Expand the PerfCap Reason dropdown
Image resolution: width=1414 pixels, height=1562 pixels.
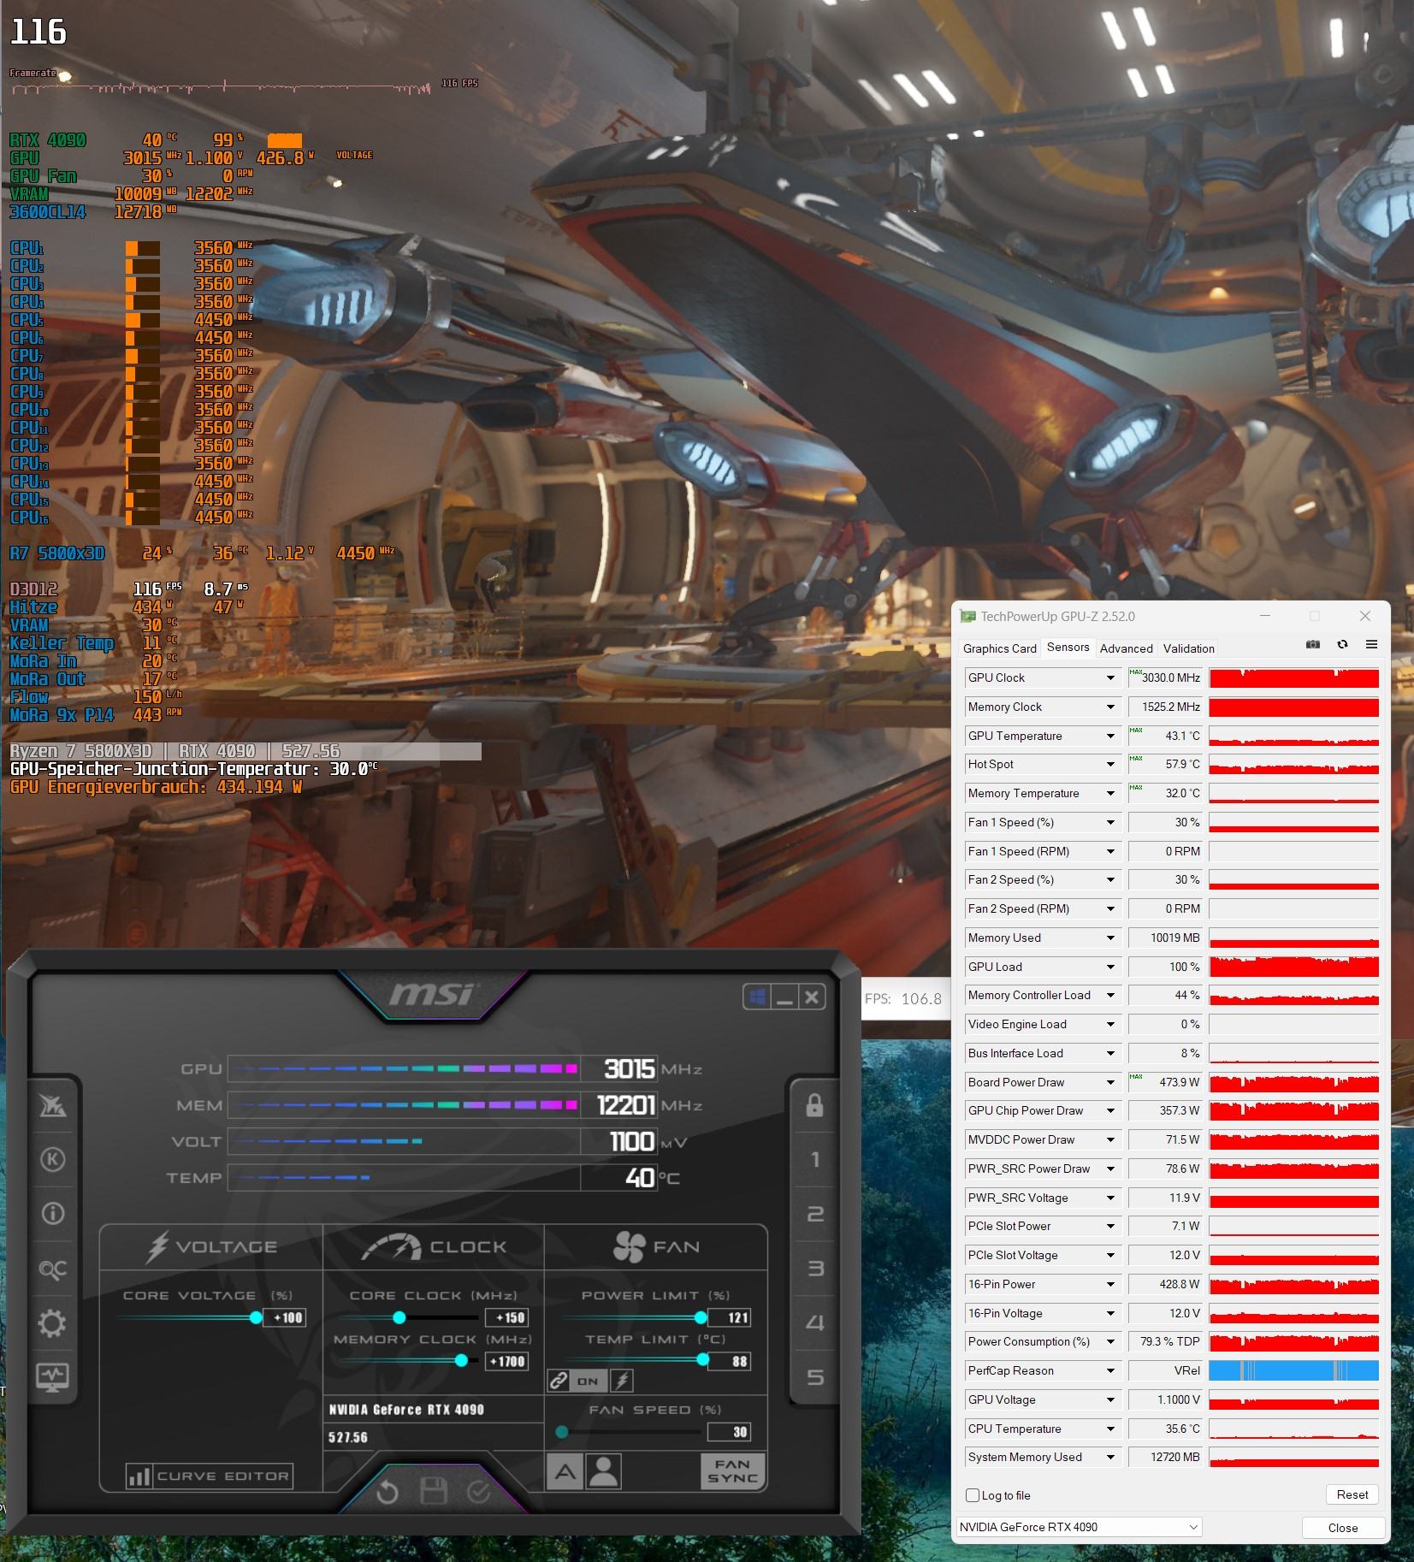click(1110, 1370)
